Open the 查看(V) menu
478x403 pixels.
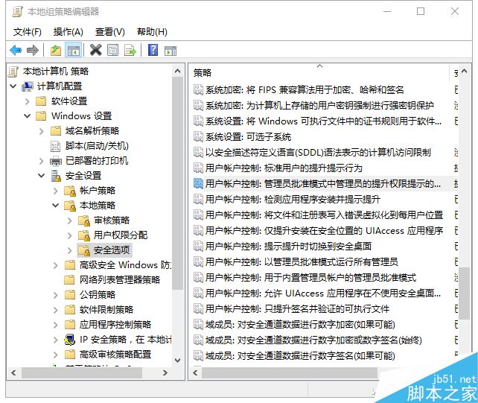[110, 32]
